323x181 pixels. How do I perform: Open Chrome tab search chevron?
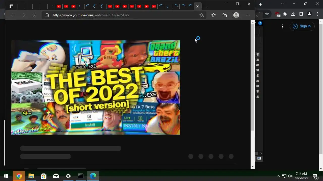(282, 4)
